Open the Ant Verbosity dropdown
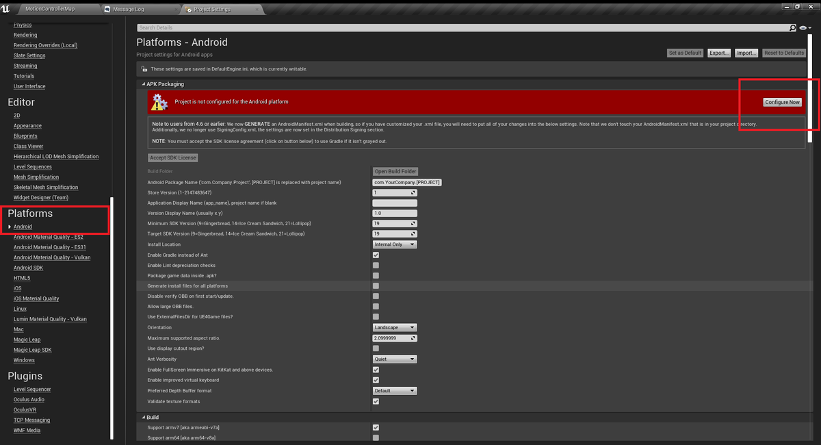Image resolution: width=821 pixels, height=445 pixels. 394,359
